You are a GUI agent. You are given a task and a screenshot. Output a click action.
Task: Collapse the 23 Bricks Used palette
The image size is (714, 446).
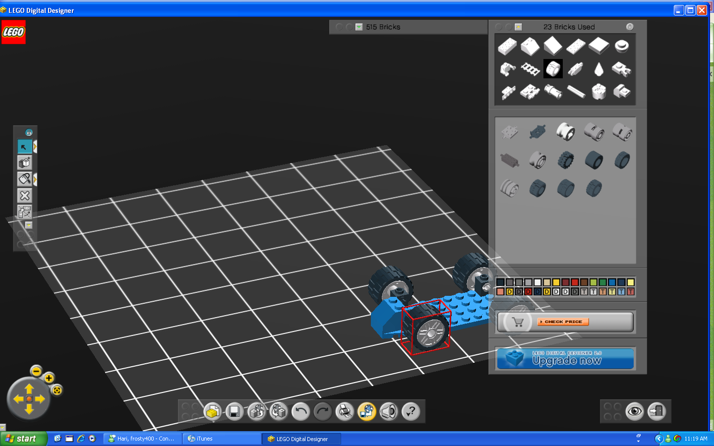coord(518,27)
